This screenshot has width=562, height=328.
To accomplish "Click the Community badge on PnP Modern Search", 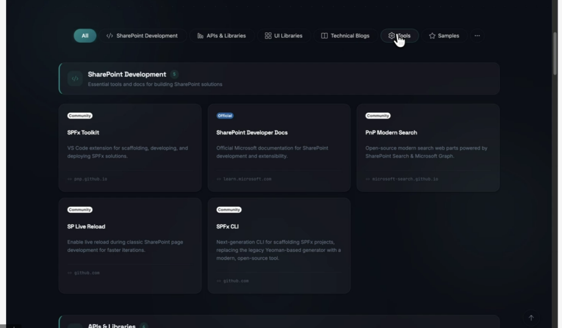I will pos(378,116).
